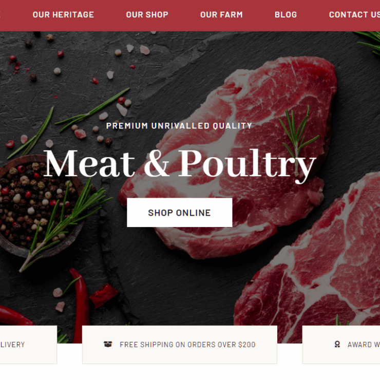
Task: Select the Free Shipping on Orders text
Action: click(x=187, y=345)
